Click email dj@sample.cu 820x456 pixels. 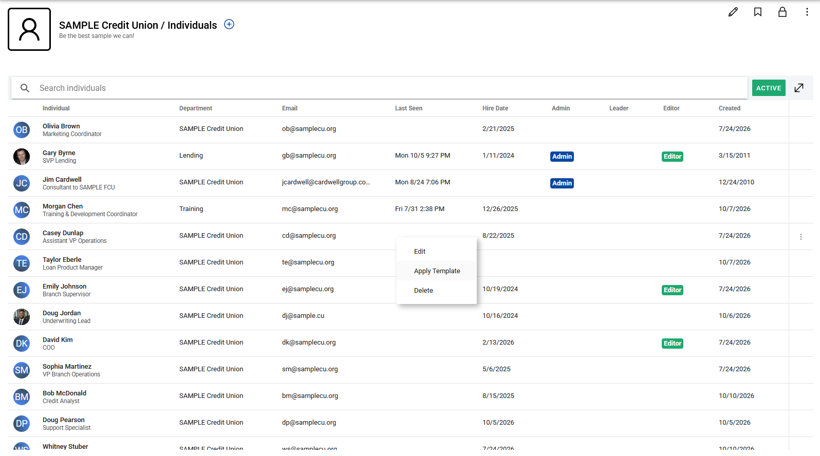303,316
